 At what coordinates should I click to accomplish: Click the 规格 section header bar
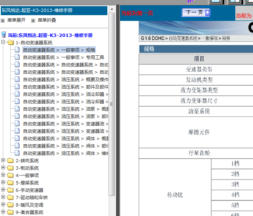[x=196, y=49]
